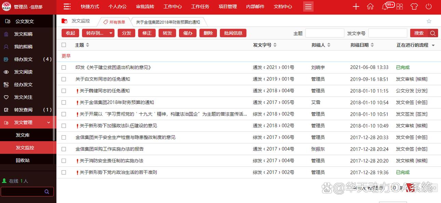
Task: Click the plus icon to create new item
Action: [356, 6]
